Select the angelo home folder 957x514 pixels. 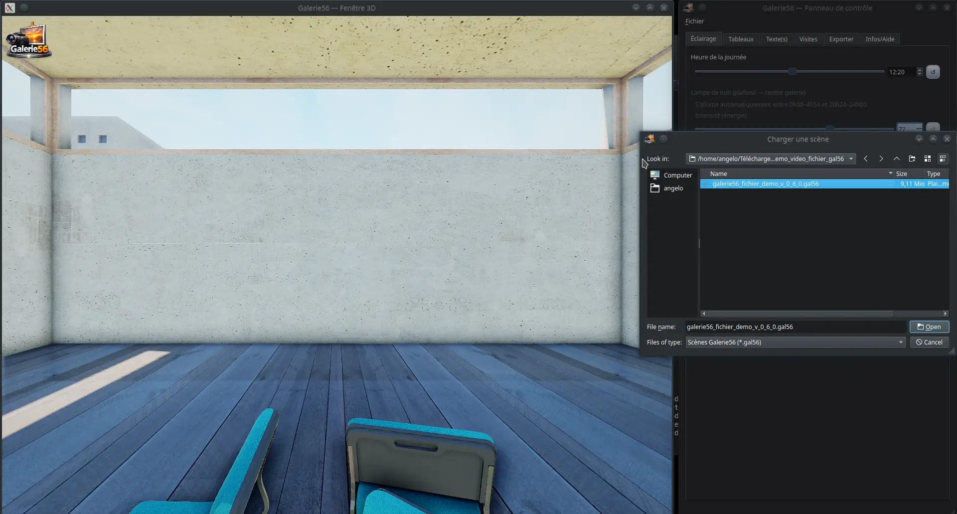point(667,188)
